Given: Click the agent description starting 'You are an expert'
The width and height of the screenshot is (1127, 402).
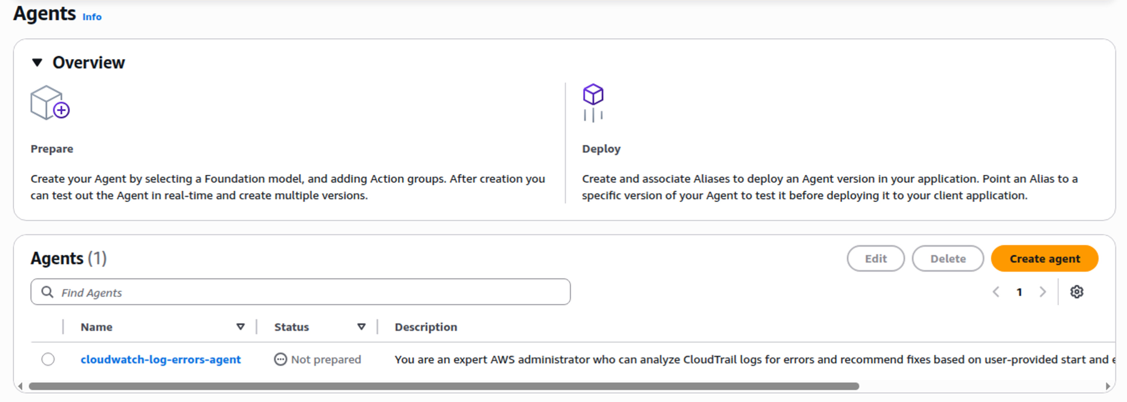Looking at the screenshot, I should coord(755,359).
